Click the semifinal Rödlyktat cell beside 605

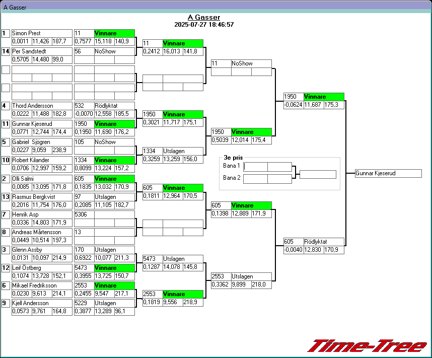[x=324, y=242]
